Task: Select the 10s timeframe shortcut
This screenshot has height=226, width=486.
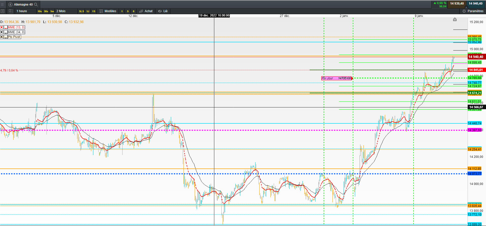Action: 40,11
